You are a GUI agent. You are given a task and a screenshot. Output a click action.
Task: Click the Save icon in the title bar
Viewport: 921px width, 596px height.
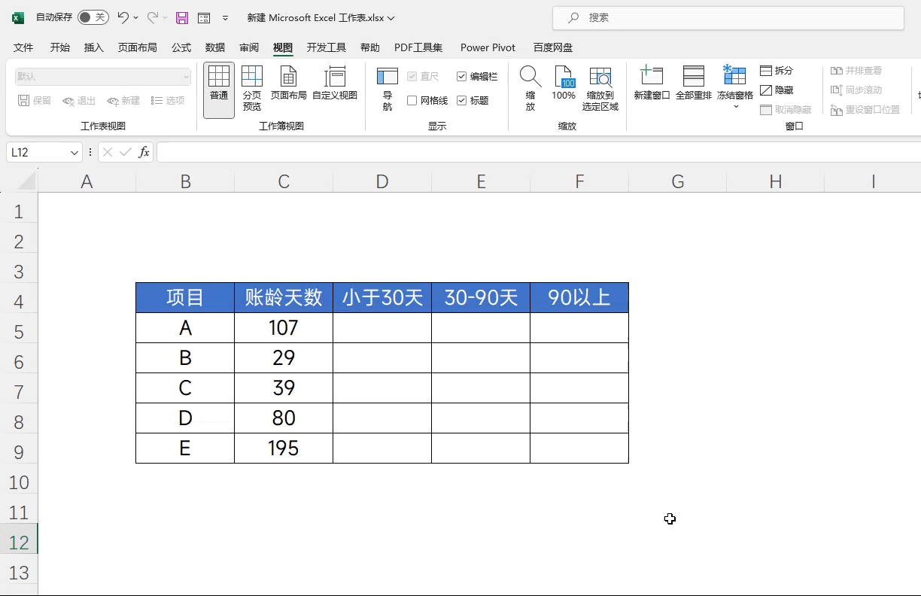(x=182, y=17)
